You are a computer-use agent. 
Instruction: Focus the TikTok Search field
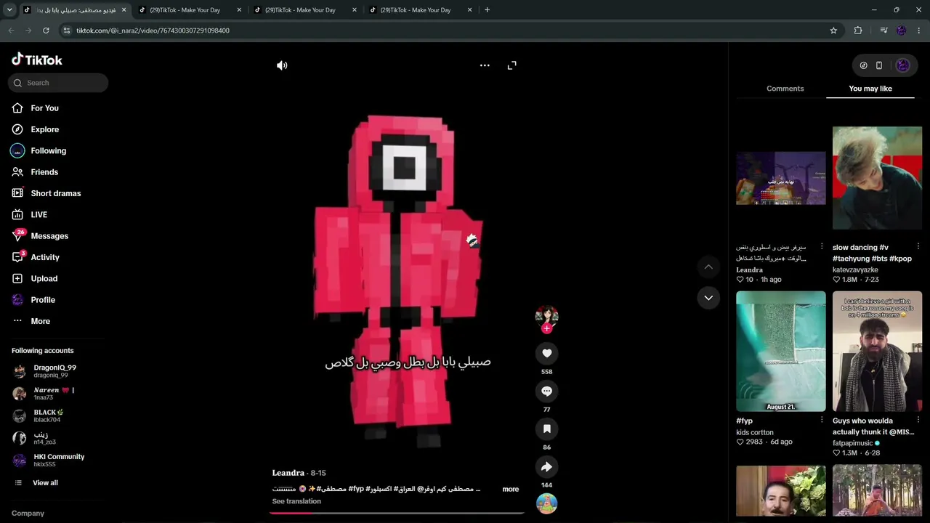[58, 83]
